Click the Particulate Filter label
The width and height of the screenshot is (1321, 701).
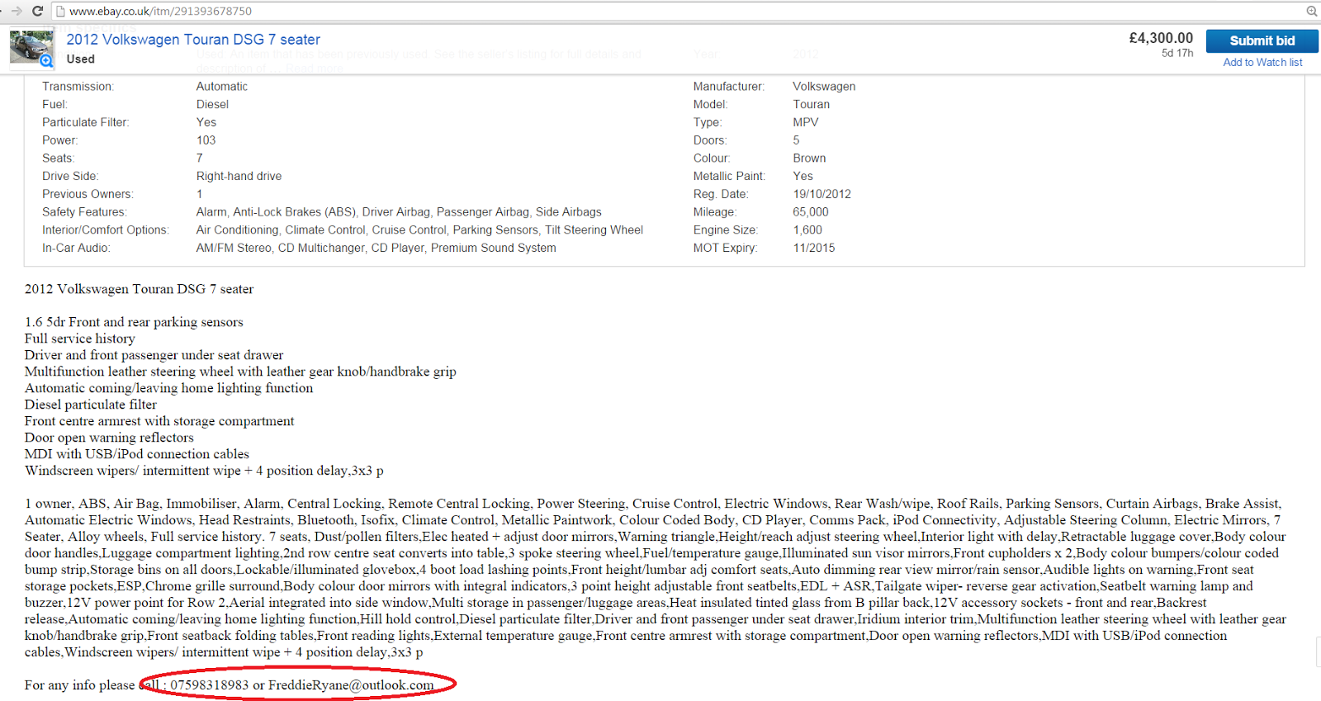coord(86,122)
